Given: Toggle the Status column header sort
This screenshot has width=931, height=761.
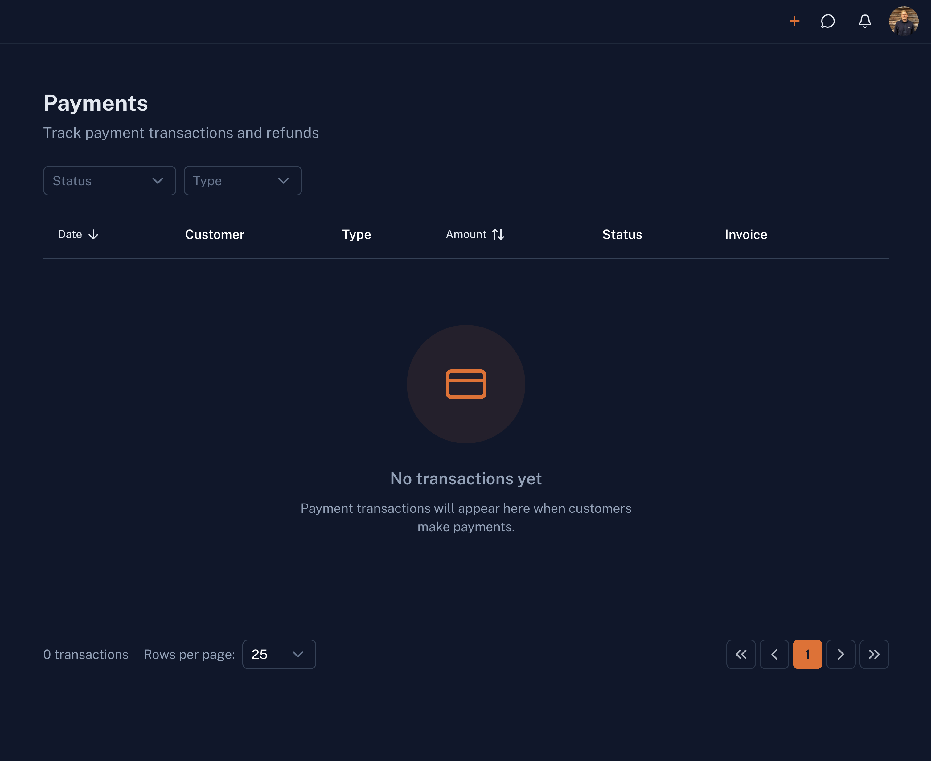Looking at the screenshot, I should (622, 235).
